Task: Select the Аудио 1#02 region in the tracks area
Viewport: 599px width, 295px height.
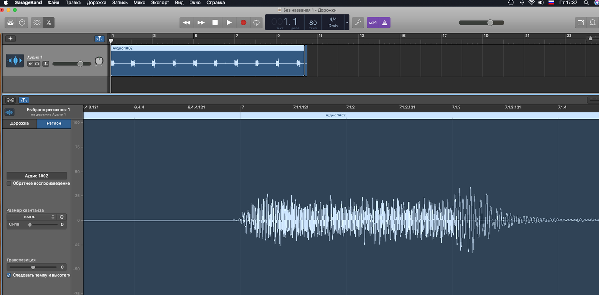Action: coord(208,61)
